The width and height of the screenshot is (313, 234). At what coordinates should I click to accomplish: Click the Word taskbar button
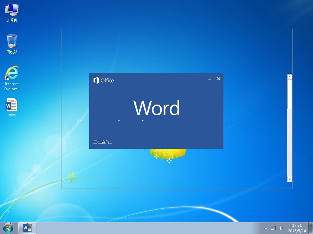27,228
